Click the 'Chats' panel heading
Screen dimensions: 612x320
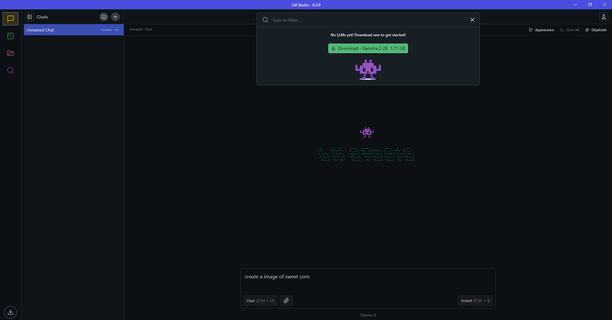tap(42, 17)
